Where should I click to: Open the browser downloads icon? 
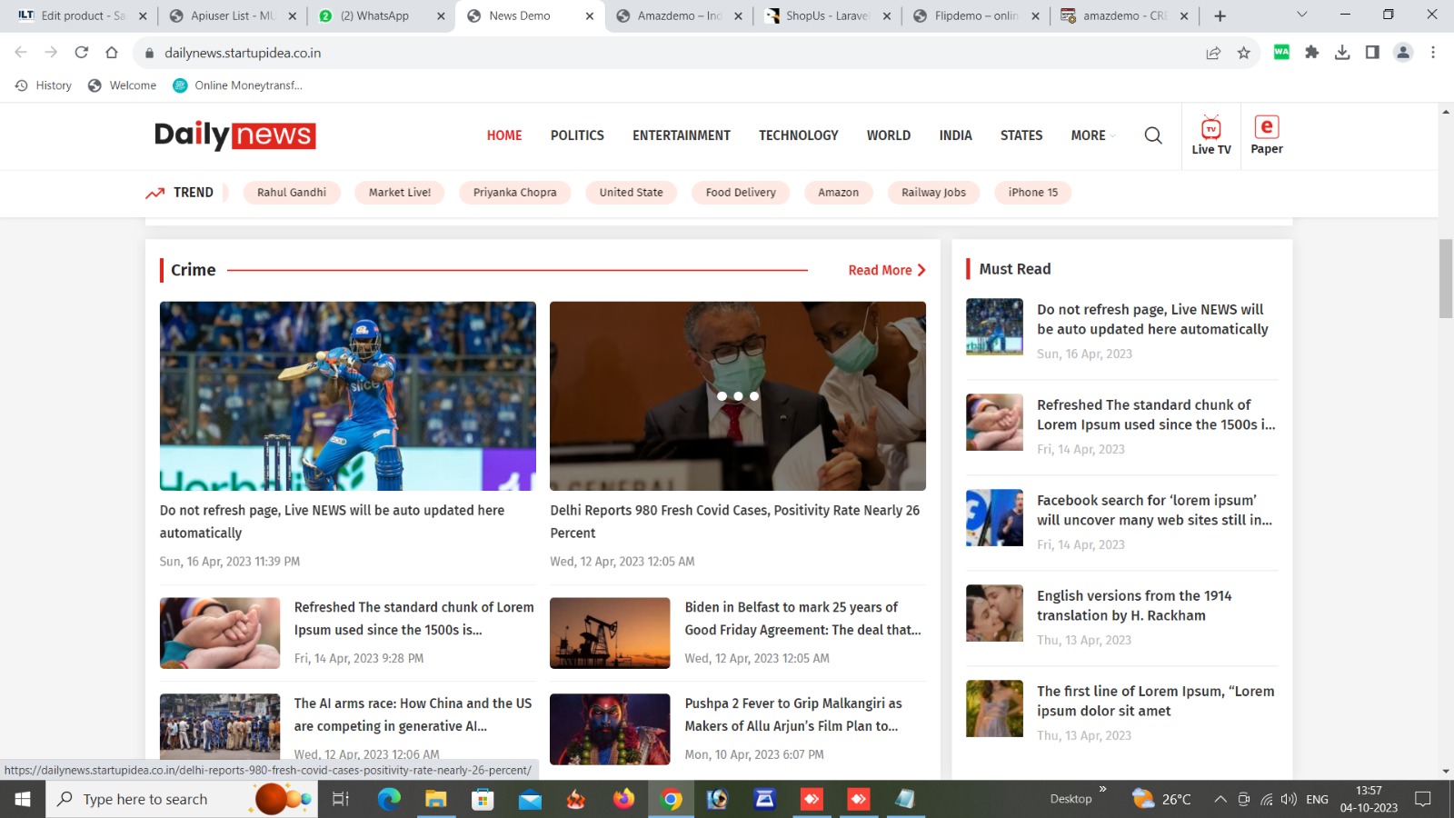click(1341, 53)
